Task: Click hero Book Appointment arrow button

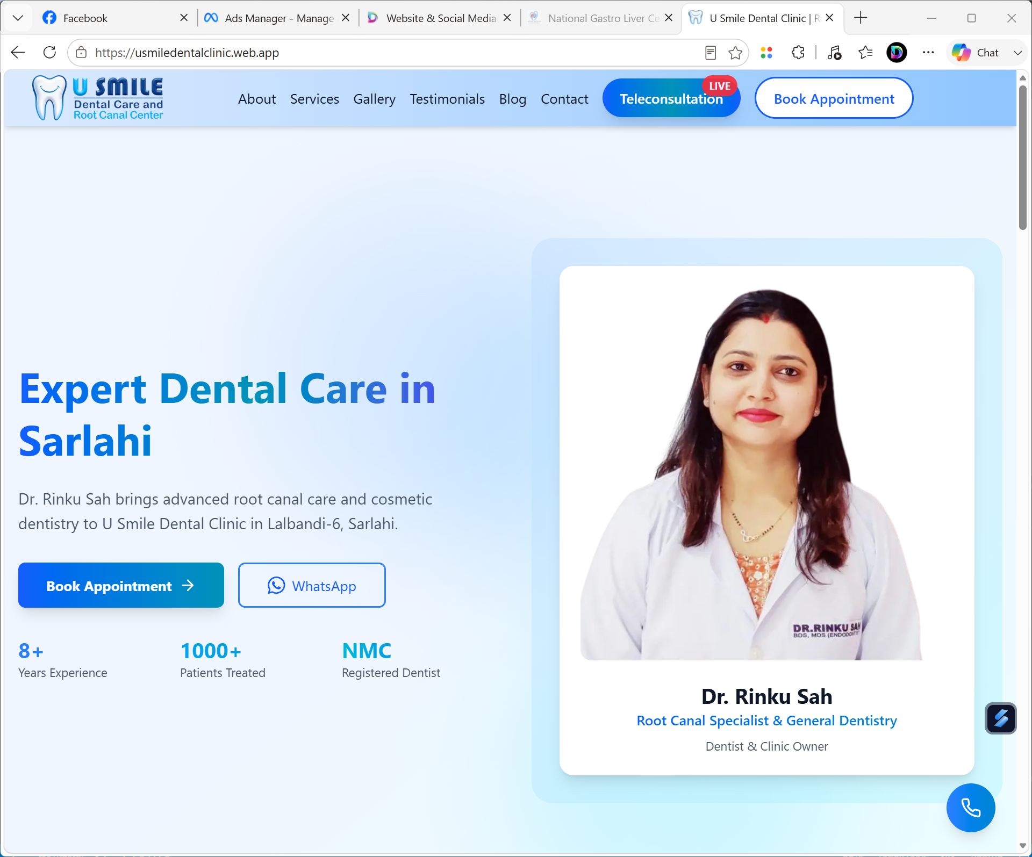Action: pos(121,585)
